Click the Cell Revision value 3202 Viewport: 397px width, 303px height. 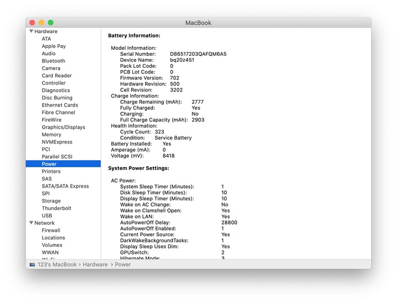[x=176, y=90]
